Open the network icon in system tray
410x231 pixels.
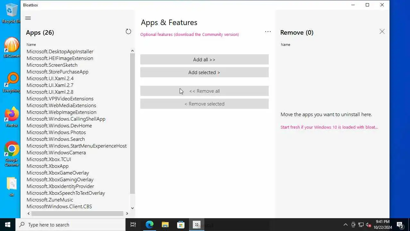[x=361, y=225]
